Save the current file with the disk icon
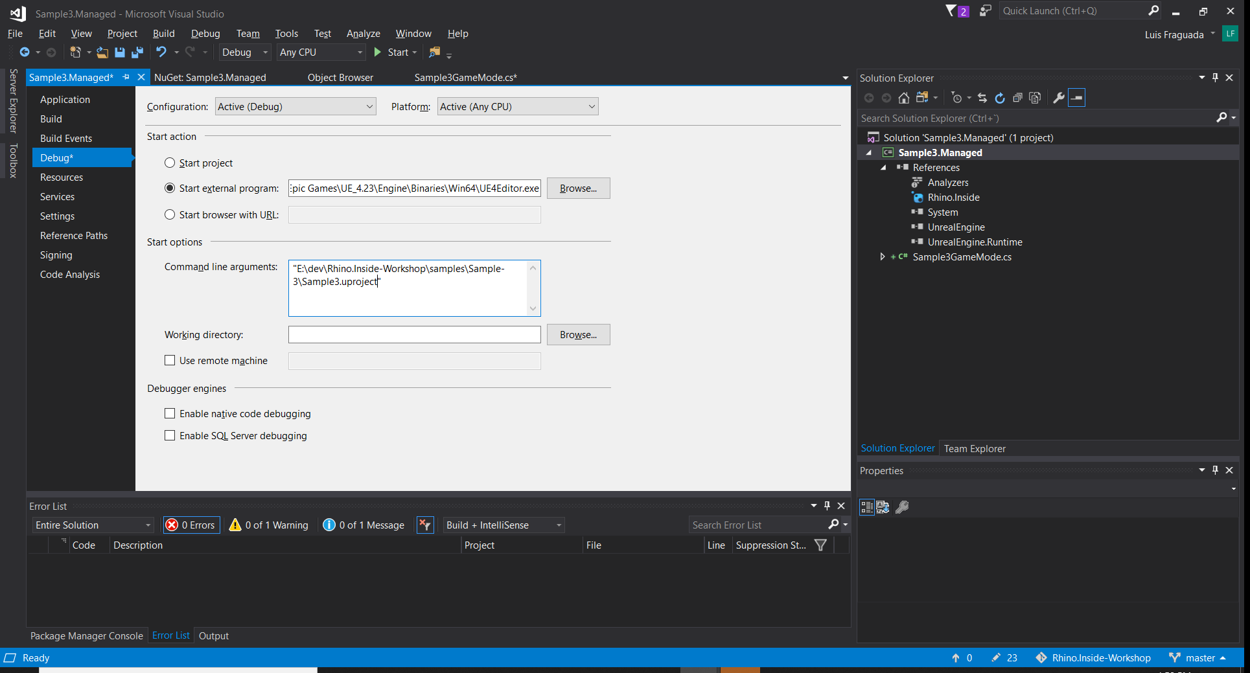 120,52
